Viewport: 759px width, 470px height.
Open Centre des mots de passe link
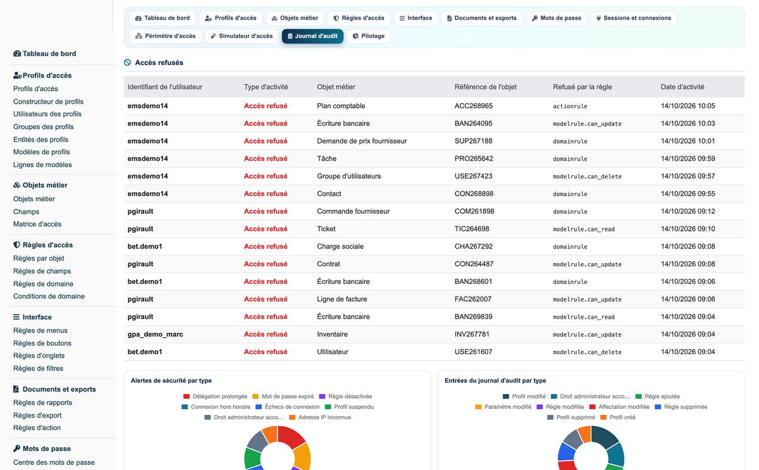54,462
